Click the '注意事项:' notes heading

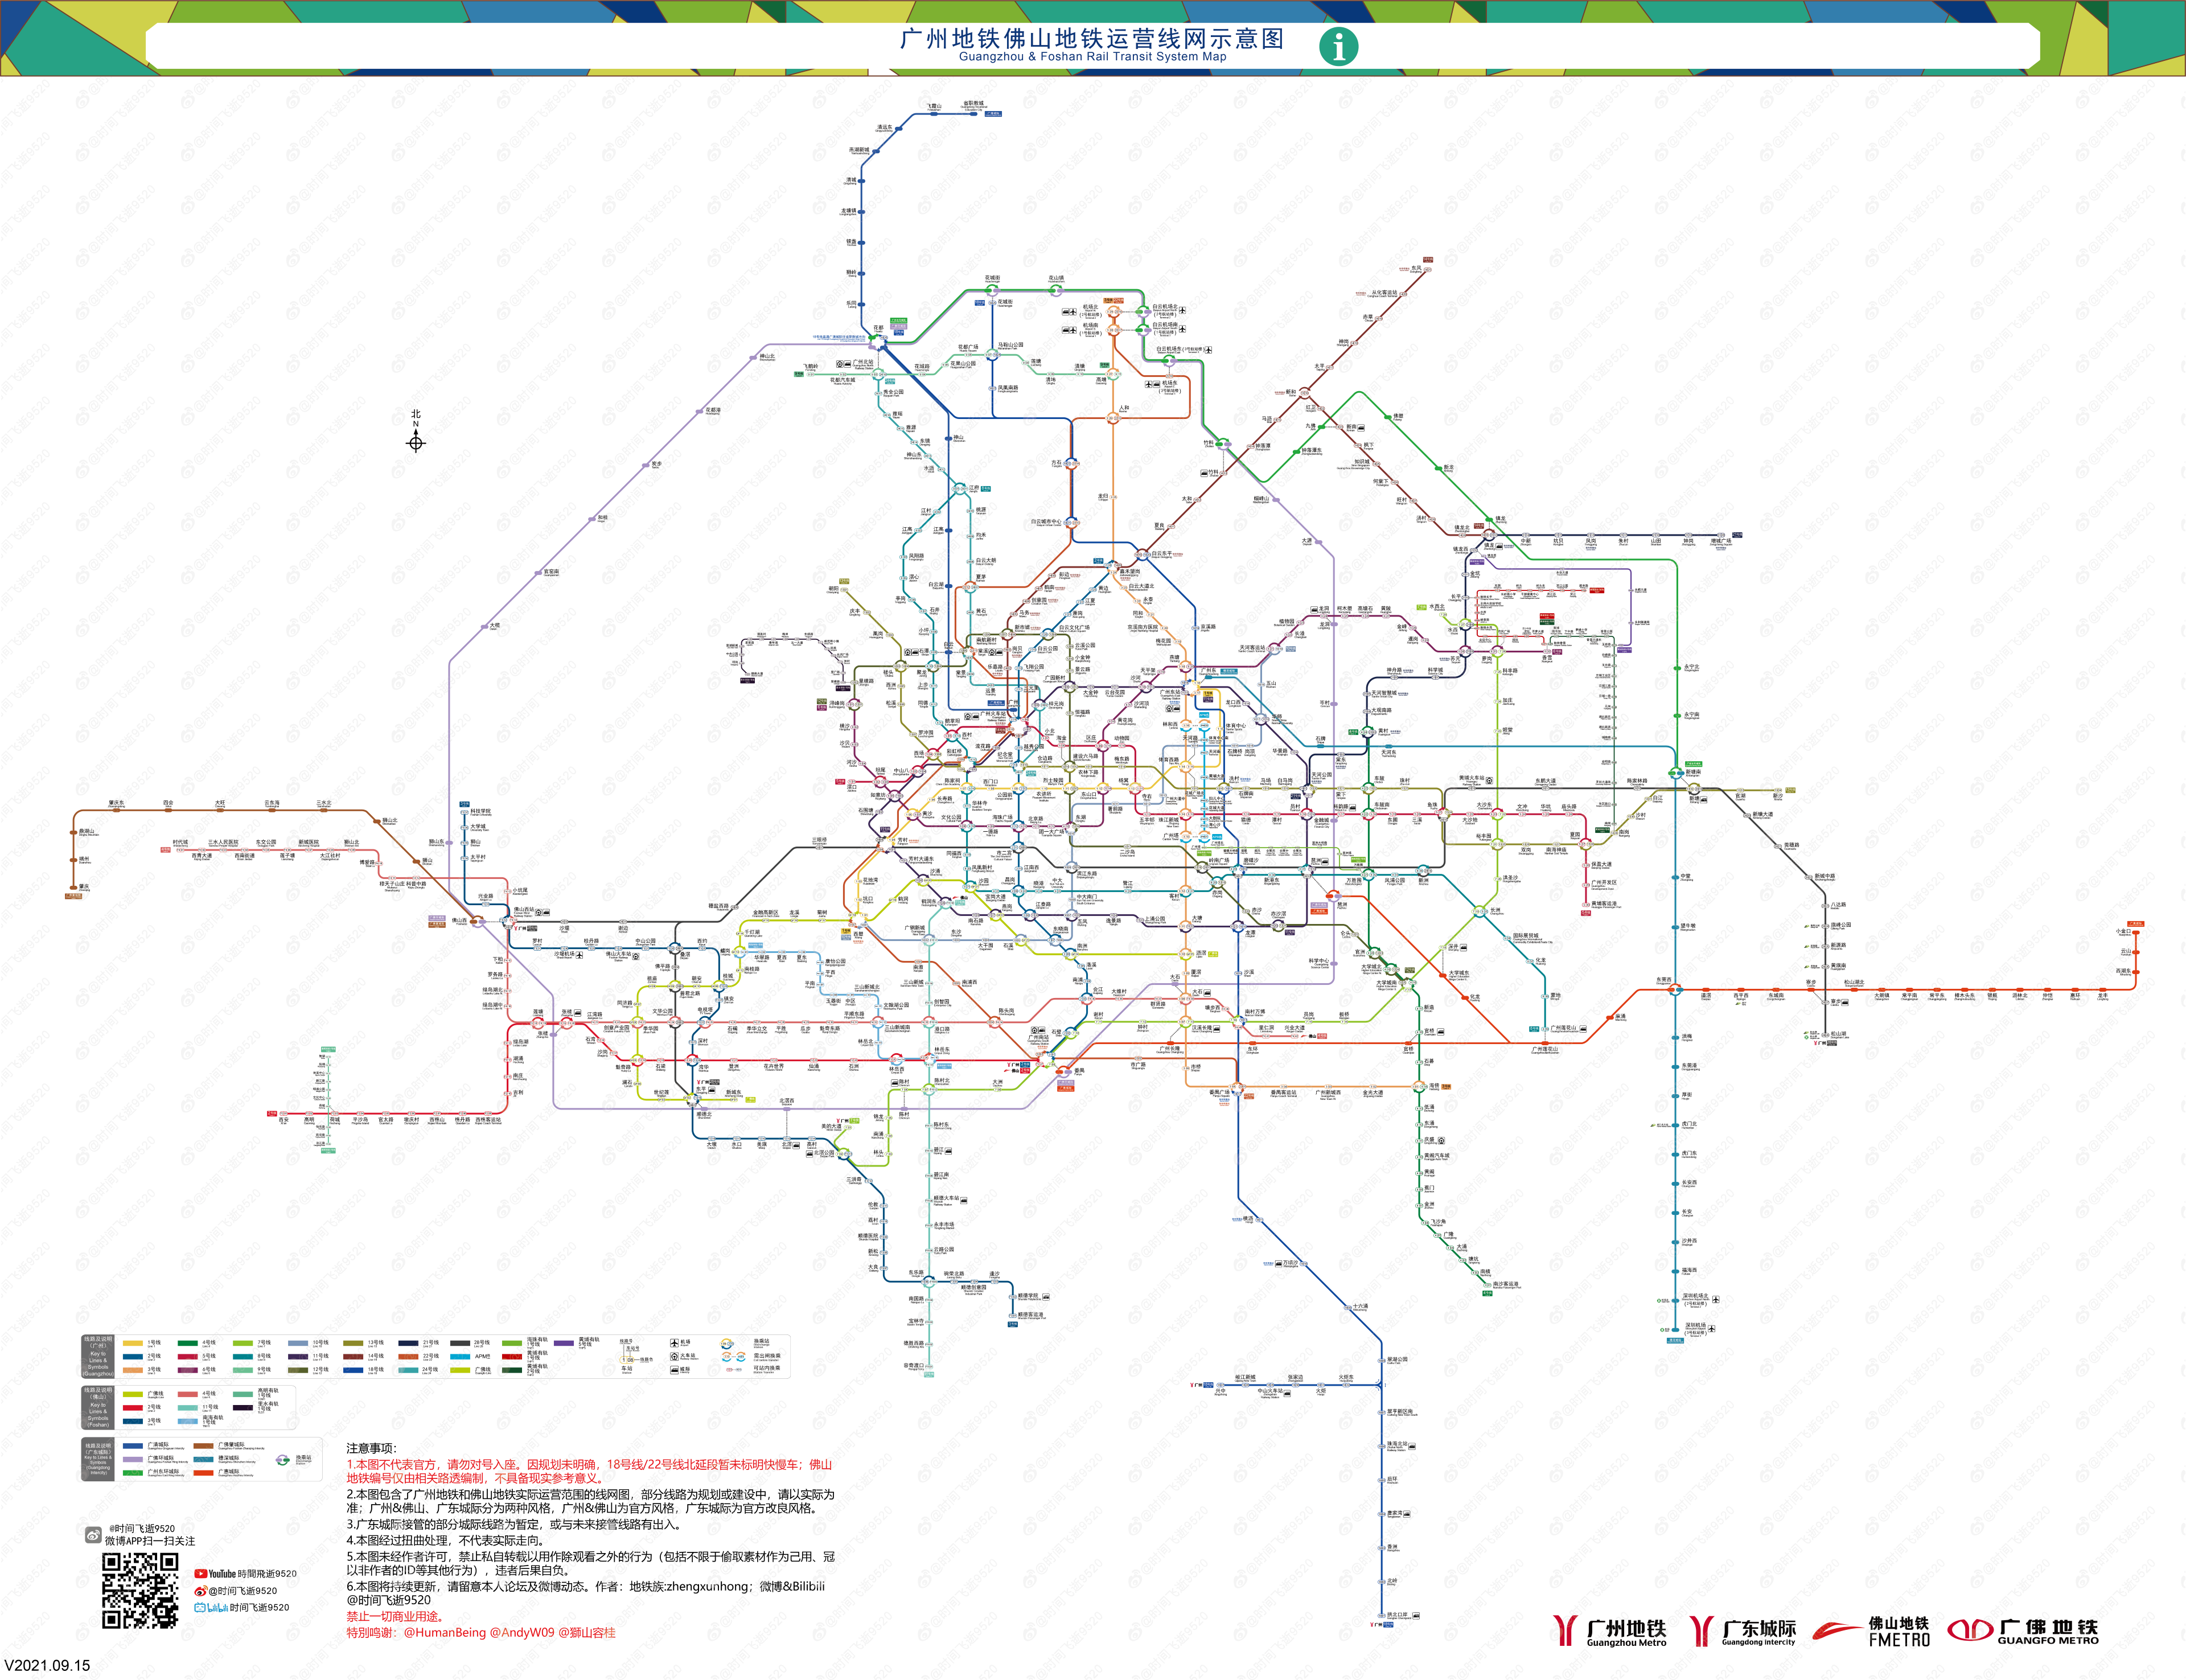click(372, 1449)
